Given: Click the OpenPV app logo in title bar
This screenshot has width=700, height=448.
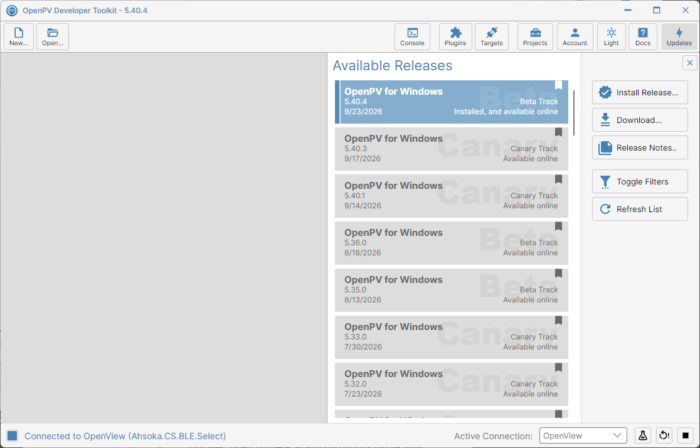Looking at the screenshot, I should point(12,10).
